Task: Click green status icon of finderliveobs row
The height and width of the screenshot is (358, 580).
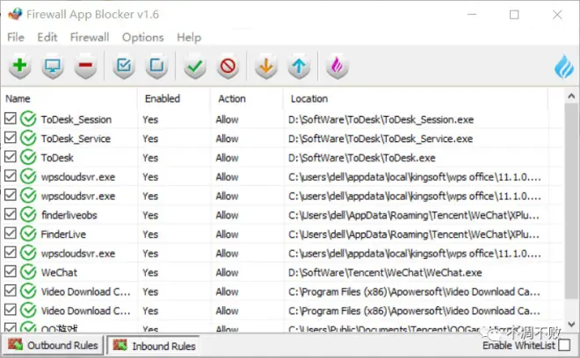Action: tap(28, 215)
